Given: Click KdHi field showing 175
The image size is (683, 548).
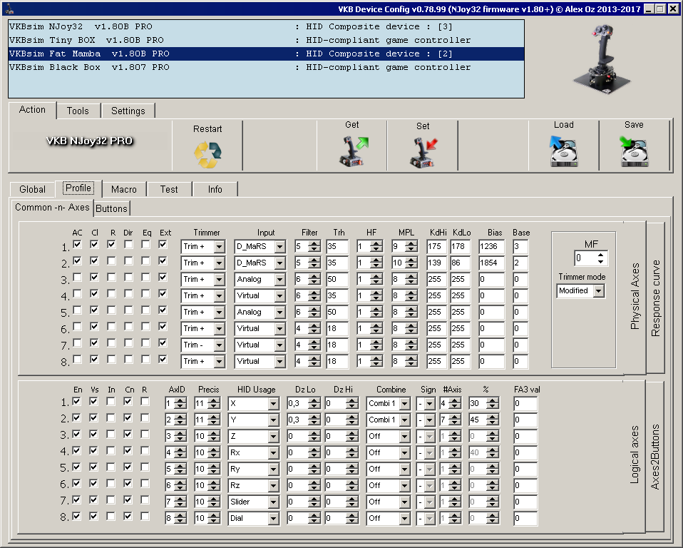Looking at the screenshot, I should 437,246.
